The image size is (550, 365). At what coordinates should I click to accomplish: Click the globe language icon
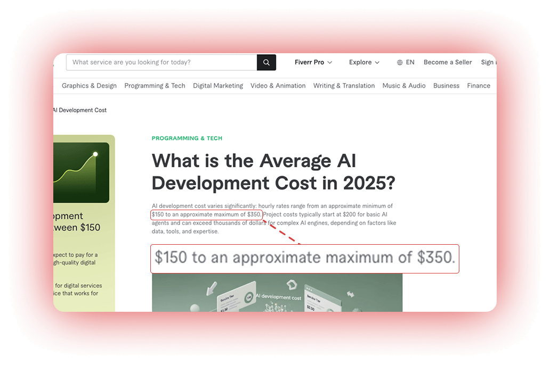[x=400, y=62]
